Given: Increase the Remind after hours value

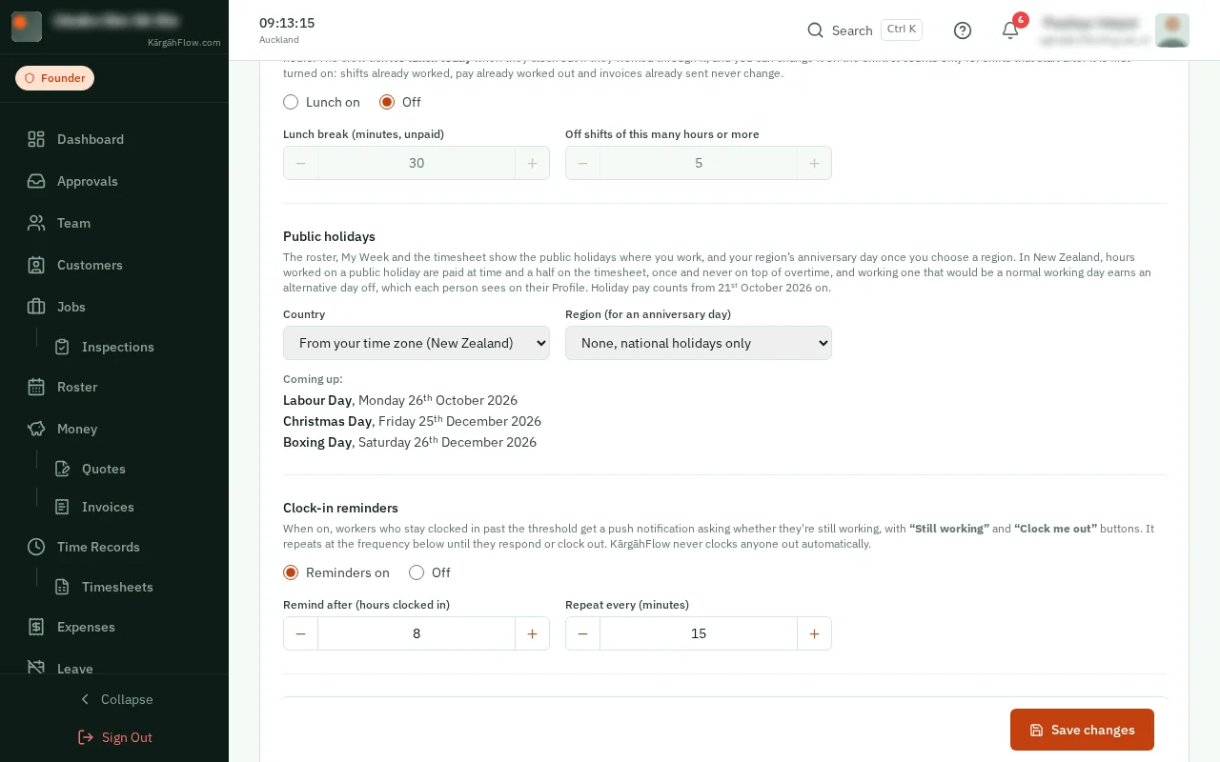Looking at the screenshot, I should (x=532, y=633).
